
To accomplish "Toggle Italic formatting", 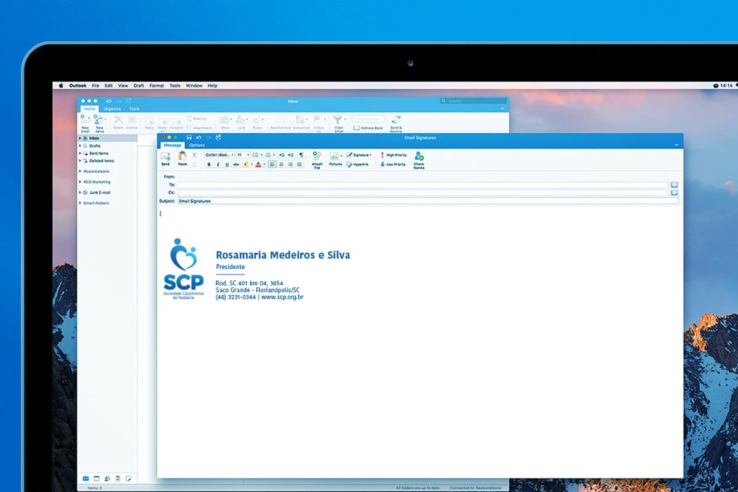I will click(x=218, y=164).
